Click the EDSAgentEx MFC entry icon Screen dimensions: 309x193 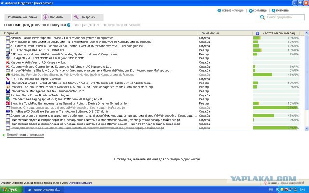(8, 58)
